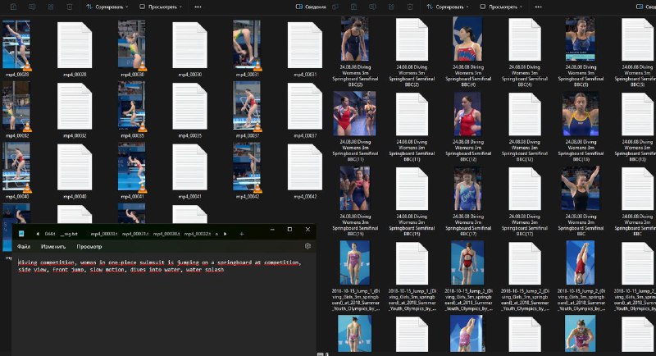Click mp4_00041 video file name label
This screenshot has height=356, width=656.
(132, 196)
